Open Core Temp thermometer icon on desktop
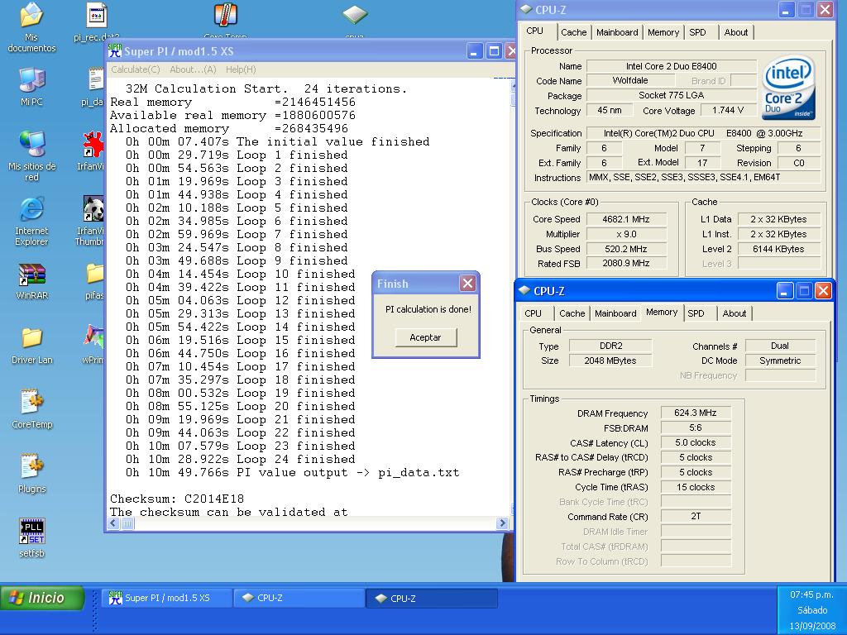Screen dimensions: 847x635 225,15
